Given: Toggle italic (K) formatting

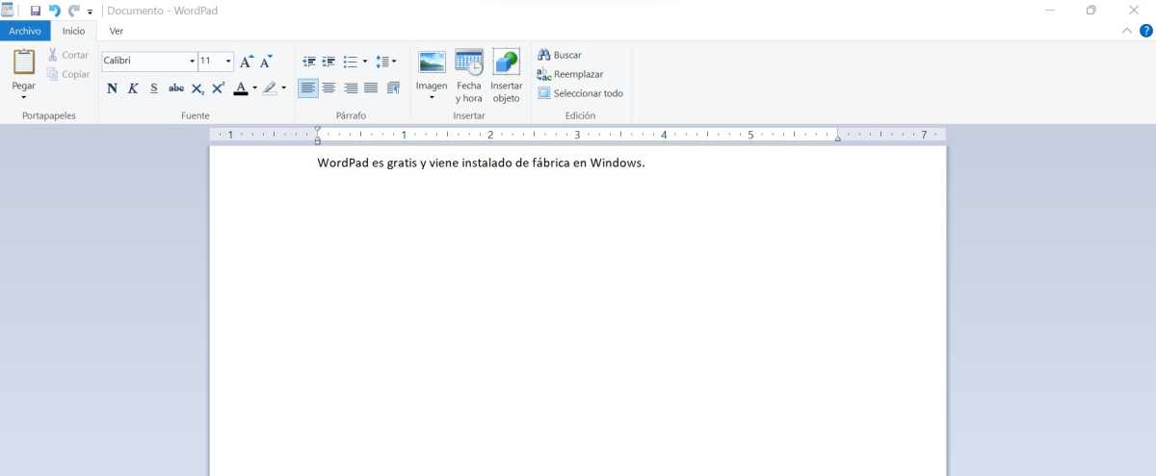Looking at the screenshot, I should click(133, 88).
